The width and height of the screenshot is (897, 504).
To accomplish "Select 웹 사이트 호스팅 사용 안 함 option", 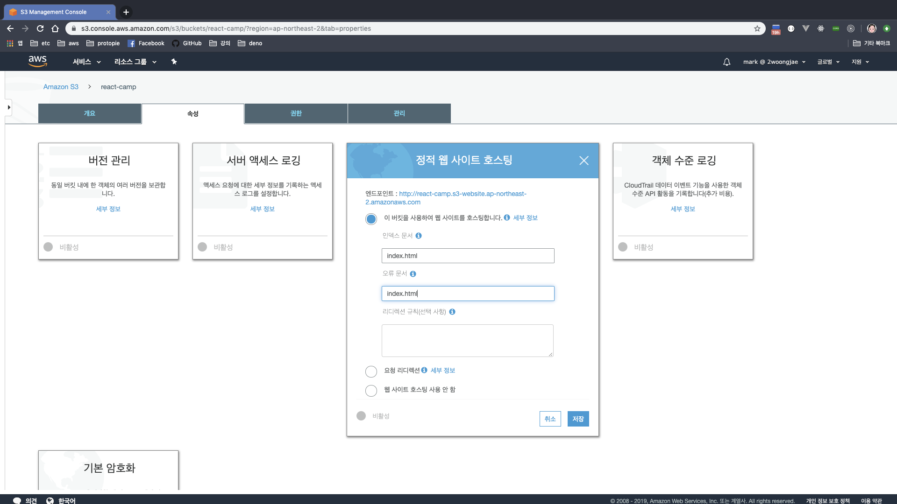I will pyautogui.click(x=371, y=391).
